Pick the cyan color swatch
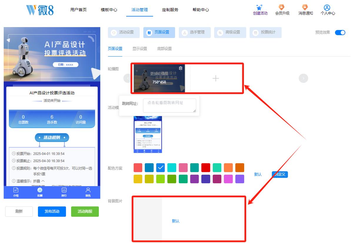Image resolution: width=353 pixels, height=243 pixels. coord(172,168)
